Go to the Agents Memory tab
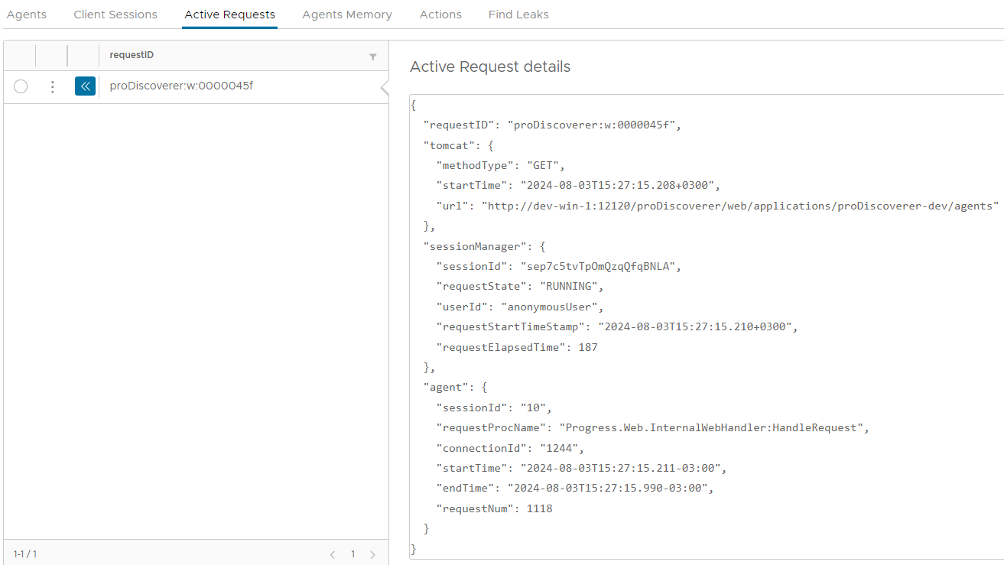Viewport: 1004px width, 565px height. point(347,15)
